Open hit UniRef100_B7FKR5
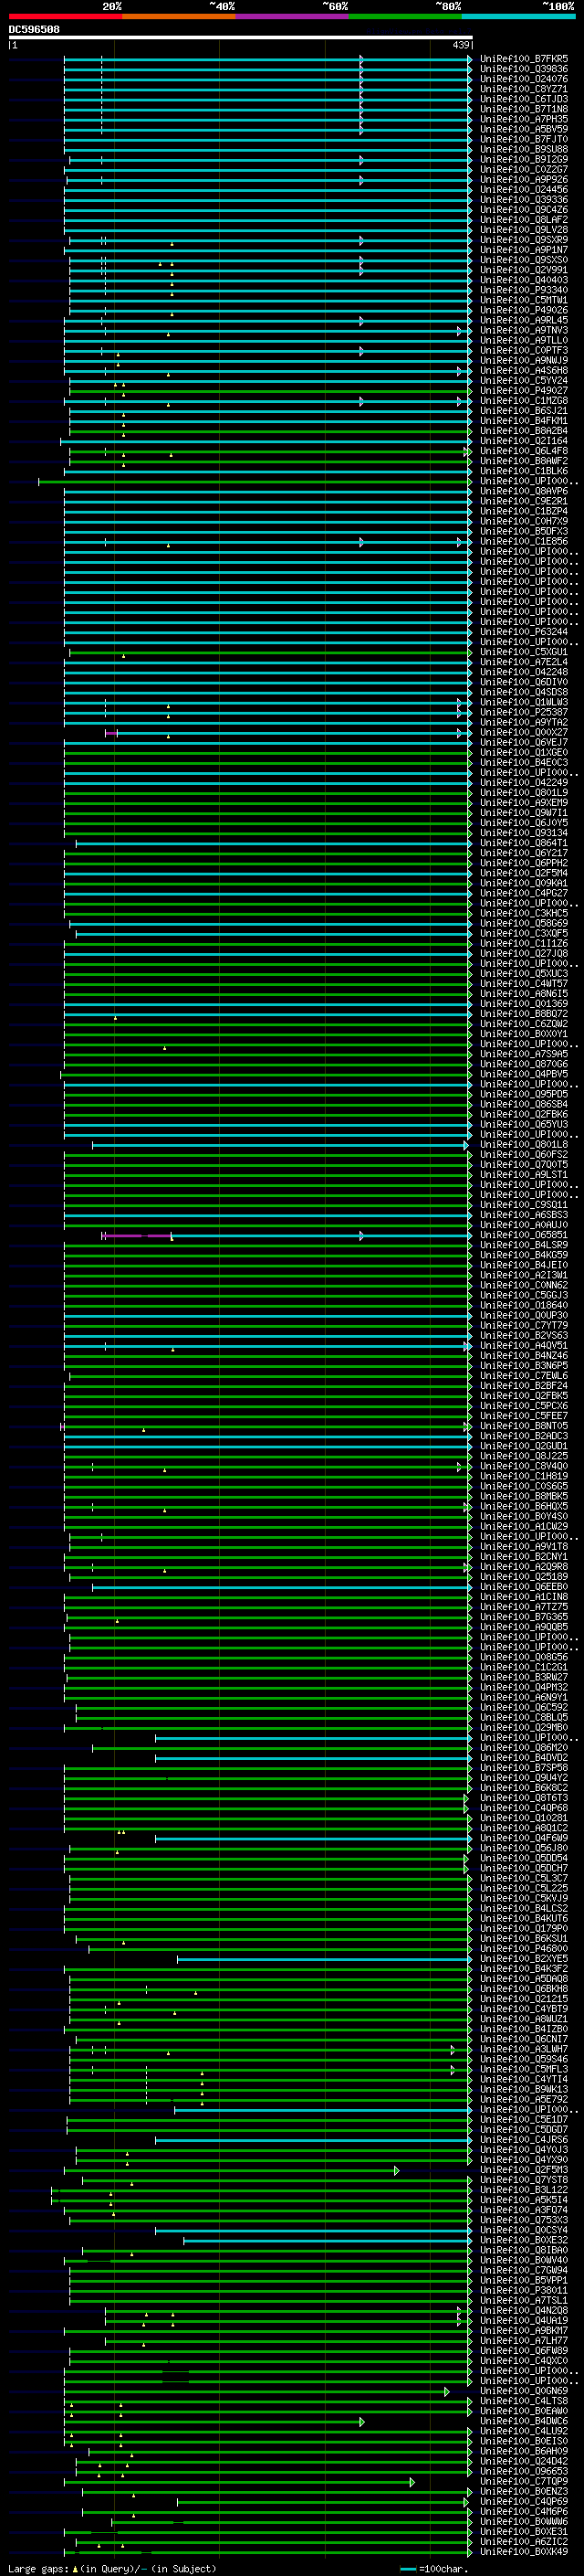Image resolution: width=584 pixels, height=2576 pixels. [524, 59]
